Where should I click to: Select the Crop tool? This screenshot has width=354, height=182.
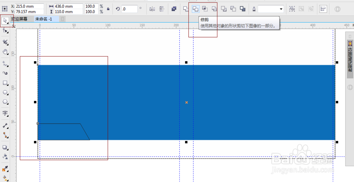pyautogui.click(x=5, y=42)
